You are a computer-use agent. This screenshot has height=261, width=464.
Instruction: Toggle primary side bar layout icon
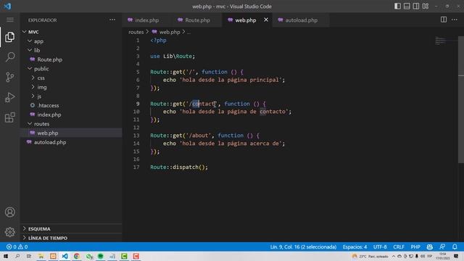pyautogui.click(x=397, y=7)
